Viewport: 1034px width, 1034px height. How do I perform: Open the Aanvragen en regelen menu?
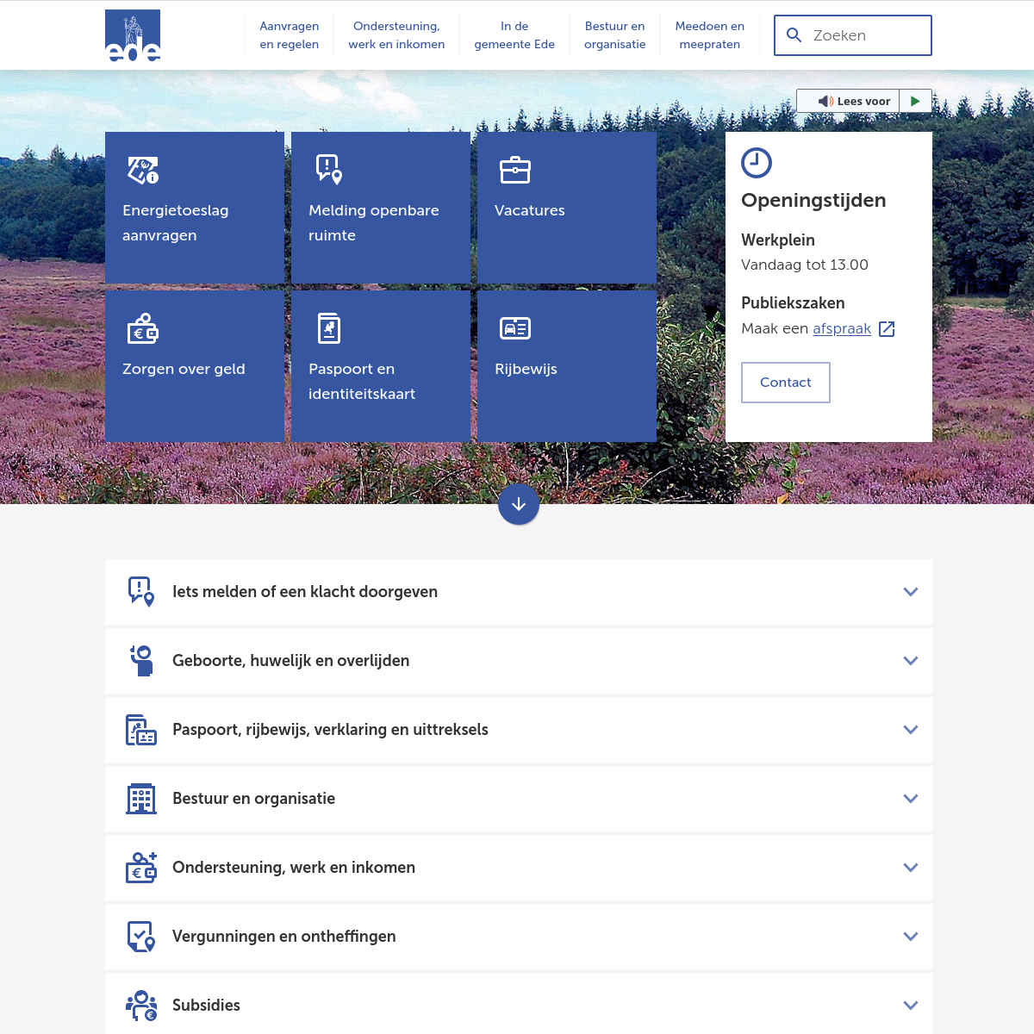(x=290, y=35)
